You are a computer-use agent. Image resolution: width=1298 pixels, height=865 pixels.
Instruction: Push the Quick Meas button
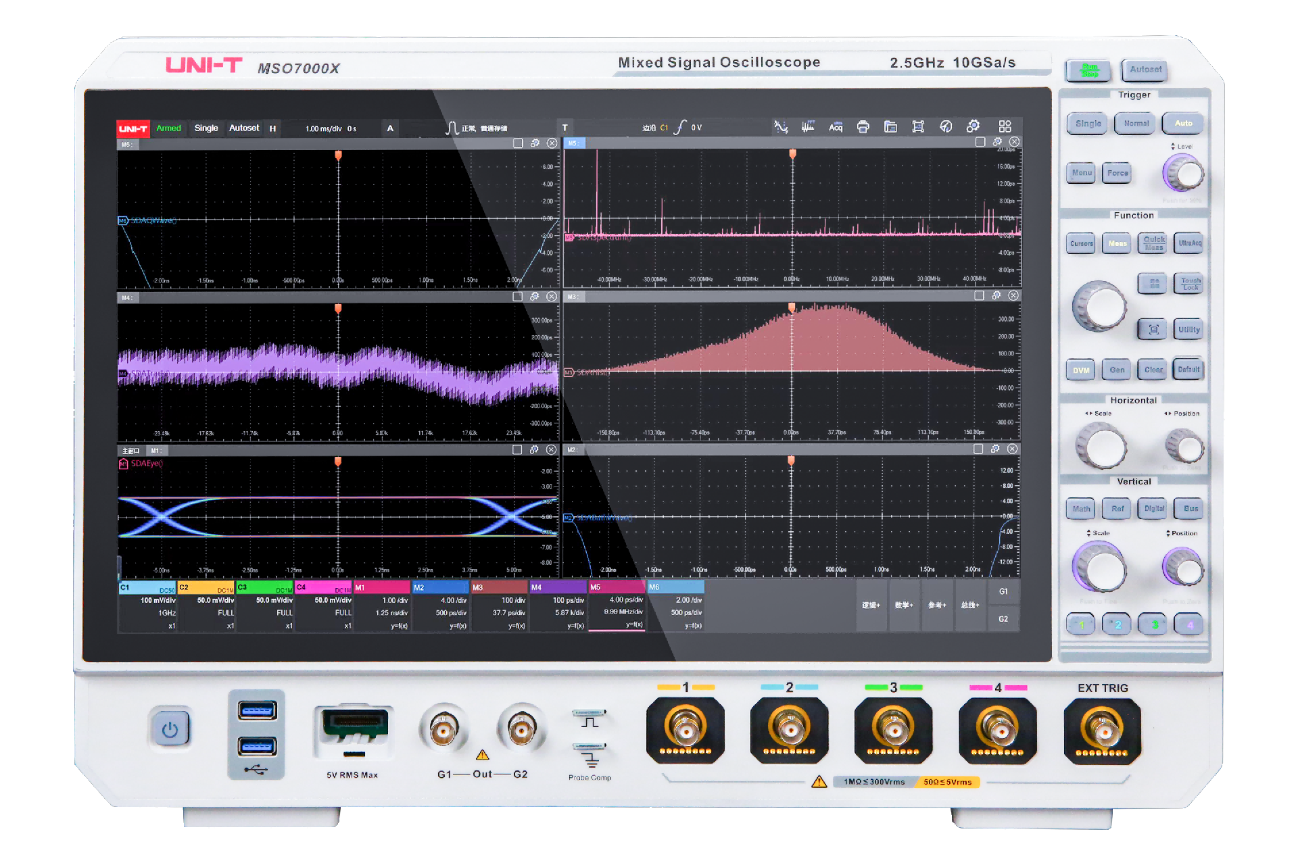pyautogui.click(x=1154, y=243)
